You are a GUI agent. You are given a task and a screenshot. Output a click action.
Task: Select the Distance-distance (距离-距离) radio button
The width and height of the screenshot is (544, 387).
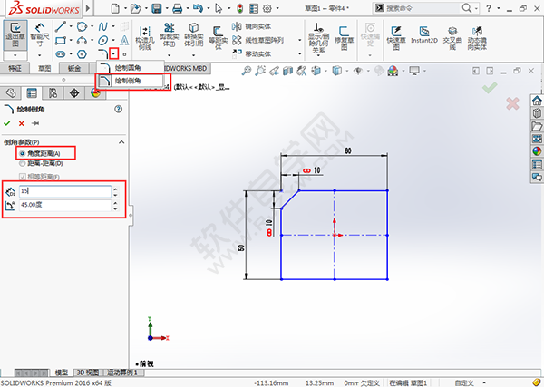pos(22,163)
